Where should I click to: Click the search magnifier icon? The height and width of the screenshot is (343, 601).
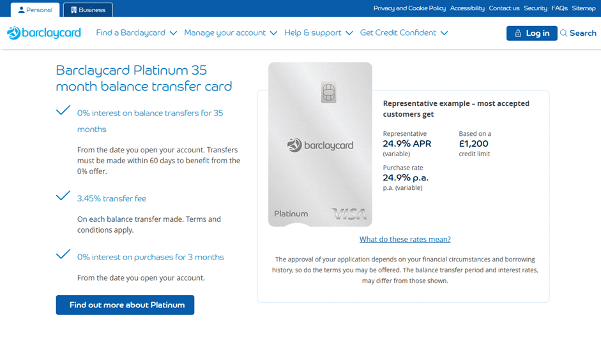coord(563,33)
